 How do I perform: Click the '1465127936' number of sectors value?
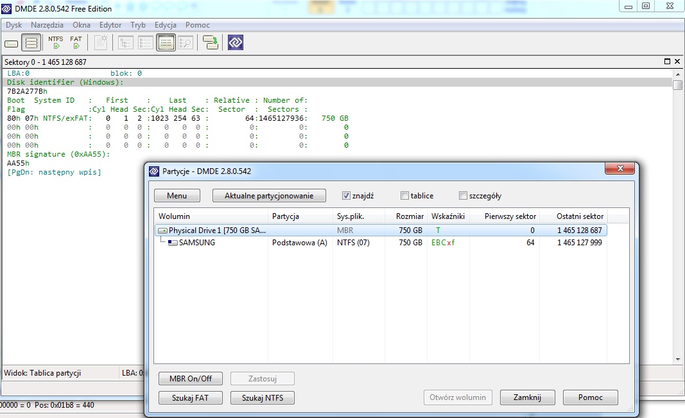point(281,118)
